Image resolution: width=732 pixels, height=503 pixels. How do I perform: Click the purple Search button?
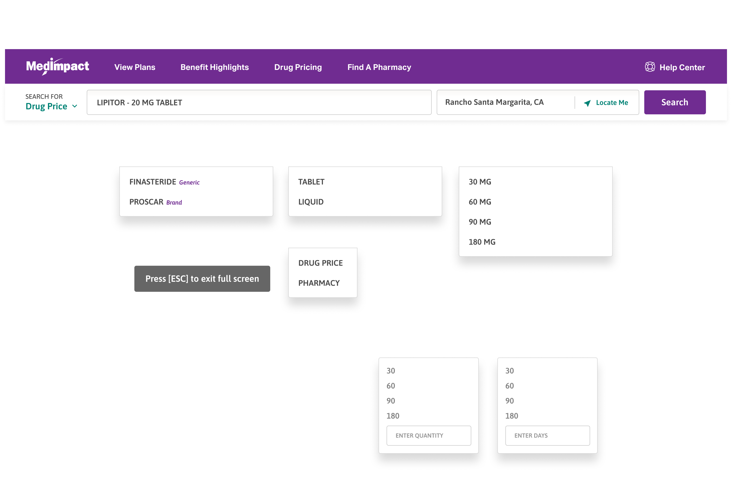pyautogui.click(x=675, y=102)
